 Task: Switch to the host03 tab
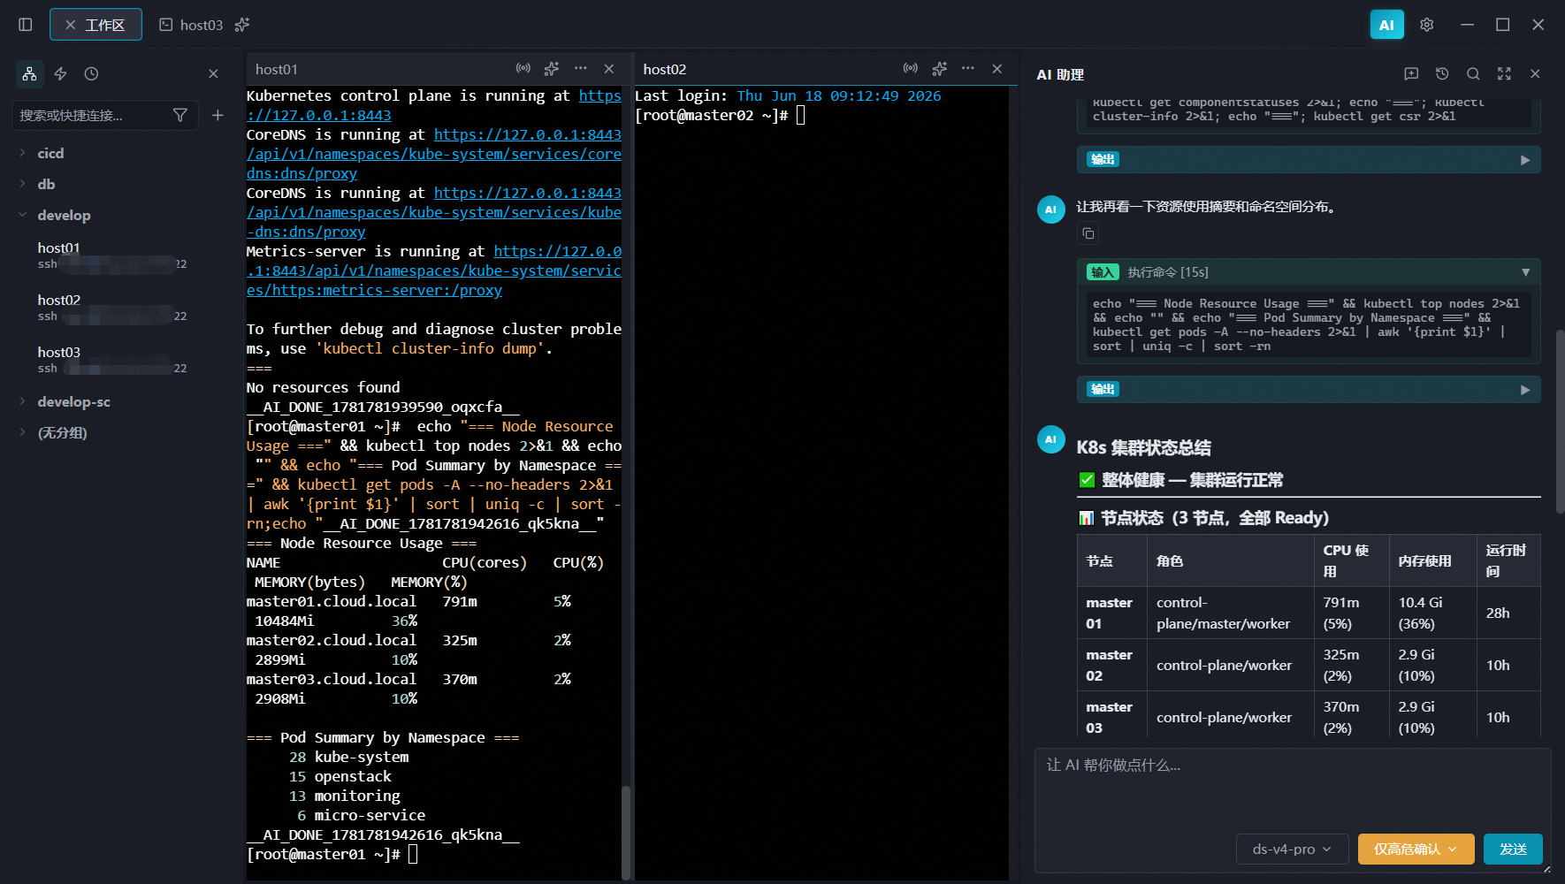click(x=192, y=25)
